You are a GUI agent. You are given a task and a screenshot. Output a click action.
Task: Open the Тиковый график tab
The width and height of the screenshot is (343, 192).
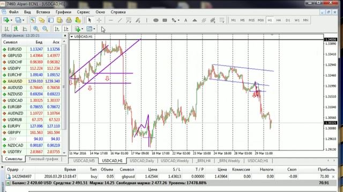point(43,159)
